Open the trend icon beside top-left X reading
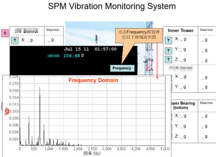This screenshot has width=216, height=157. 15,40
